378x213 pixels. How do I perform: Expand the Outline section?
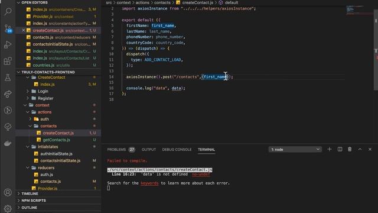(58, 208)
